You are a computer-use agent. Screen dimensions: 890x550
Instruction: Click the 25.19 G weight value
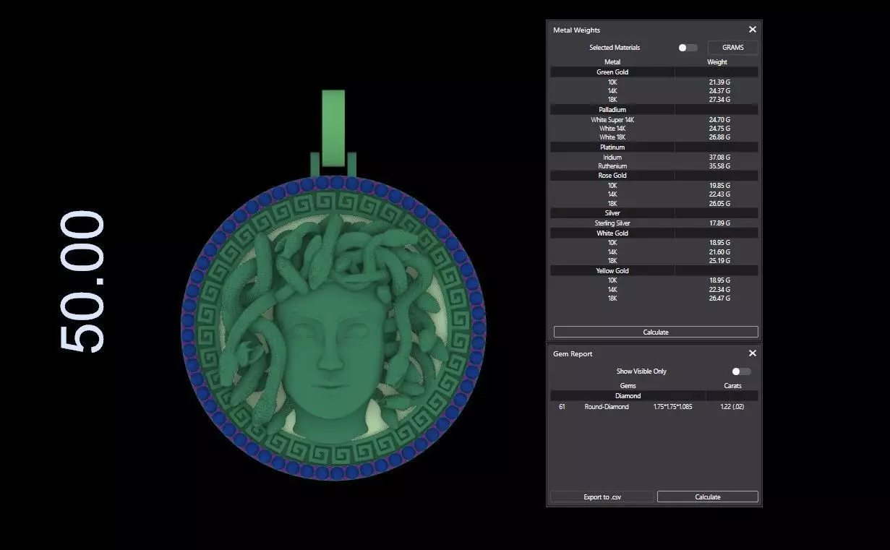(719, 261)
